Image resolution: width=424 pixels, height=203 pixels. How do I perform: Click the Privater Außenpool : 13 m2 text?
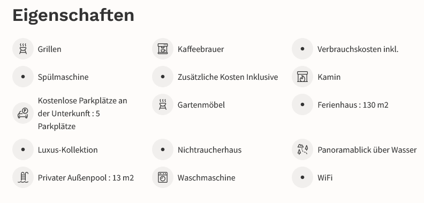coord(86,178)
